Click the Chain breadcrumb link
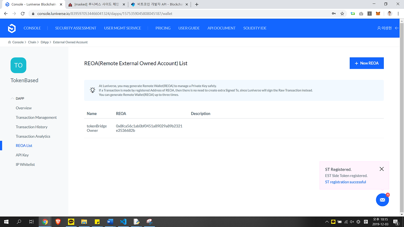This screenshot has height=227, width=404. (32, 42)
